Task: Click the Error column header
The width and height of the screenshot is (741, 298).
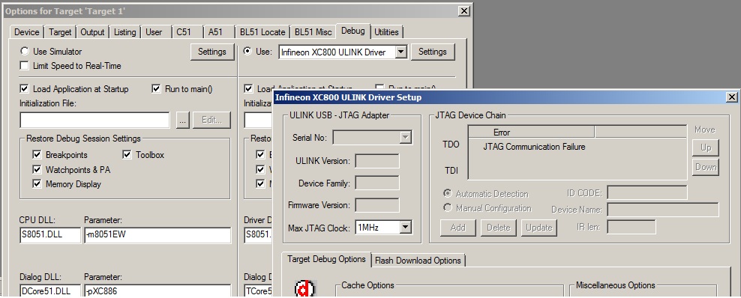Action: [x=532, y=132]
